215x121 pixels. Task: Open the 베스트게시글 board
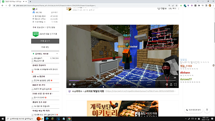39,61
